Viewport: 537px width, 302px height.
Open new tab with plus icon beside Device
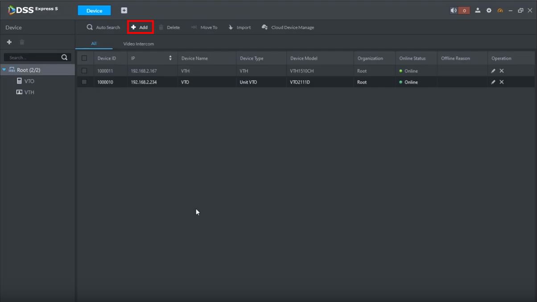[124, 10]
